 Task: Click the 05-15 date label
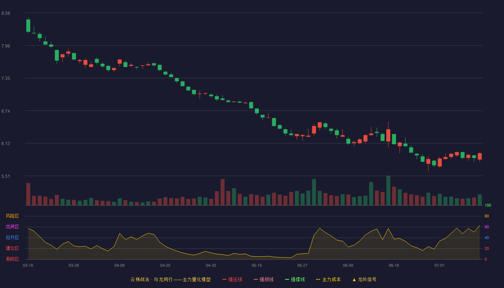[257, 265]
